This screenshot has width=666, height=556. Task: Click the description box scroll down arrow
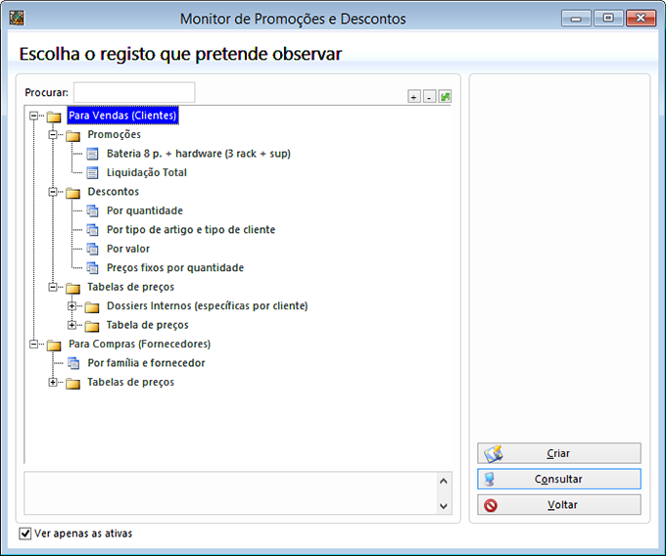[444, 506]
